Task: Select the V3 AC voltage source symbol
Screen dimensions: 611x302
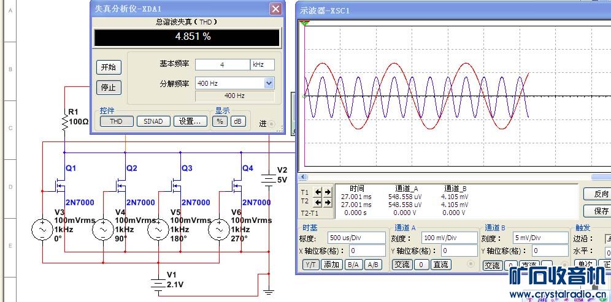Action: click(42, 230)
